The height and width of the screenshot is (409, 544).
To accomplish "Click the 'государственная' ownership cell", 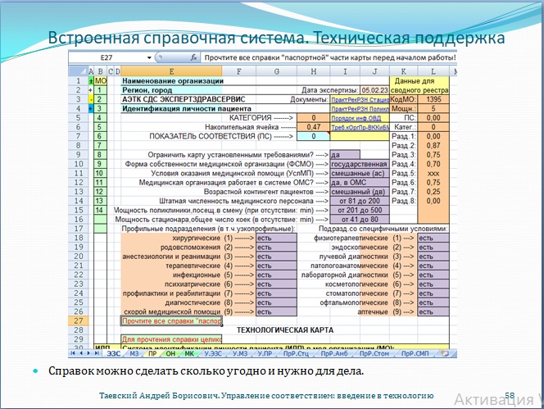I will pos(360,164).
